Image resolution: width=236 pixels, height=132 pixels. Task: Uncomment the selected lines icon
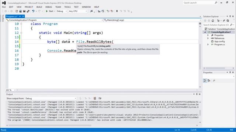coord(112,11)
